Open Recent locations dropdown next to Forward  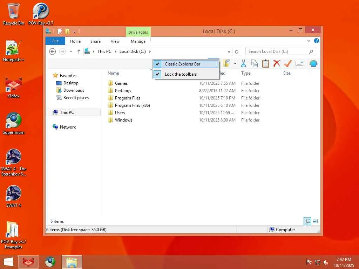71,51
